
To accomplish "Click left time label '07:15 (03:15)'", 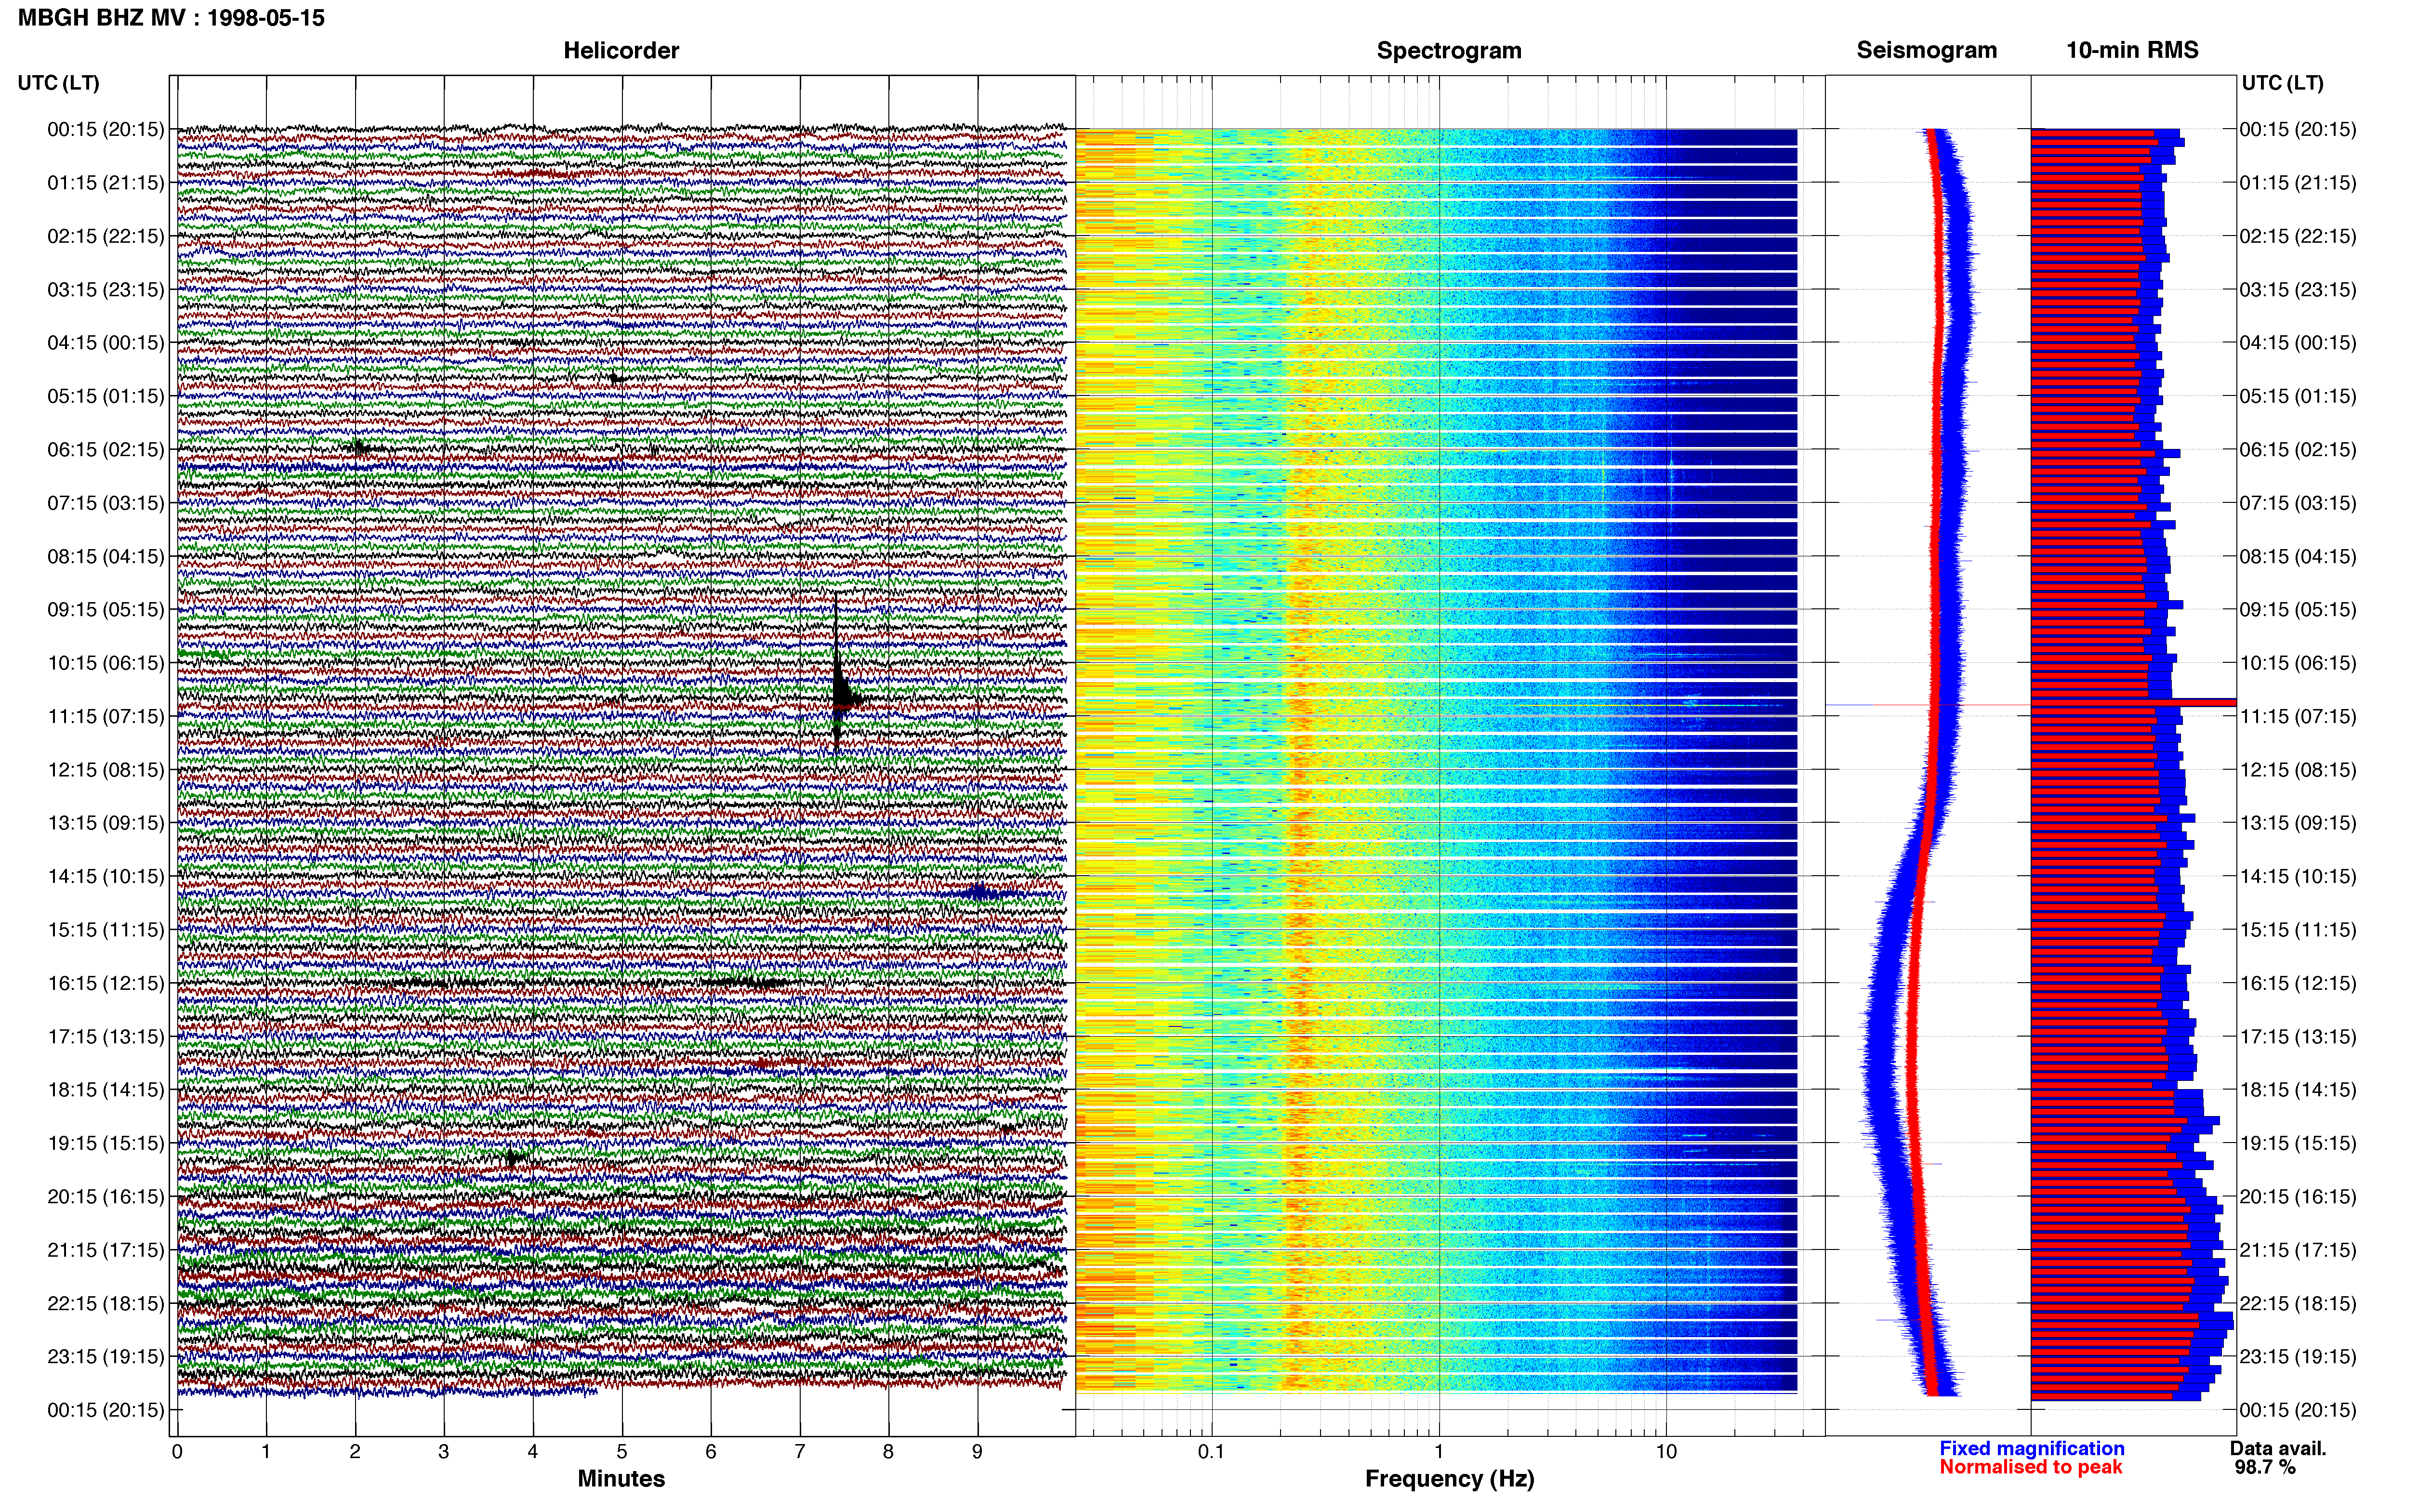I will tap(106, 503).
